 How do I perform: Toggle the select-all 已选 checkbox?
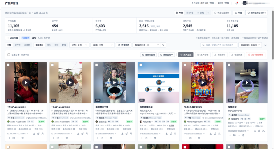pos(9,55)
